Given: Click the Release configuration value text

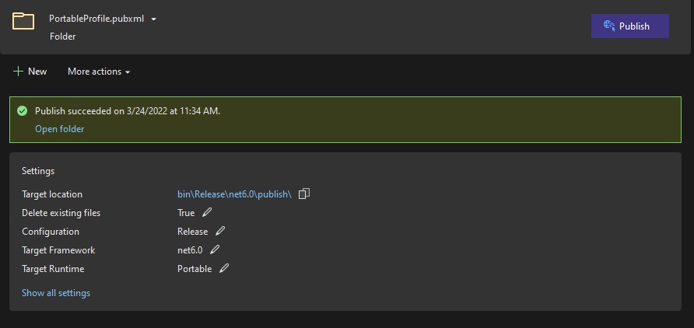Looking at the screenshot, I should 192,232.
